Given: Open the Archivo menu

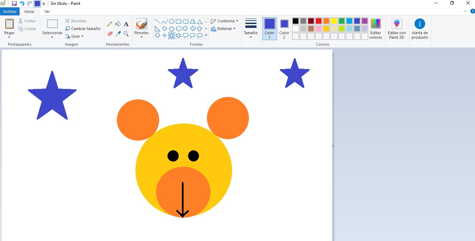Looking at the screenshot, I should (9, 11).
